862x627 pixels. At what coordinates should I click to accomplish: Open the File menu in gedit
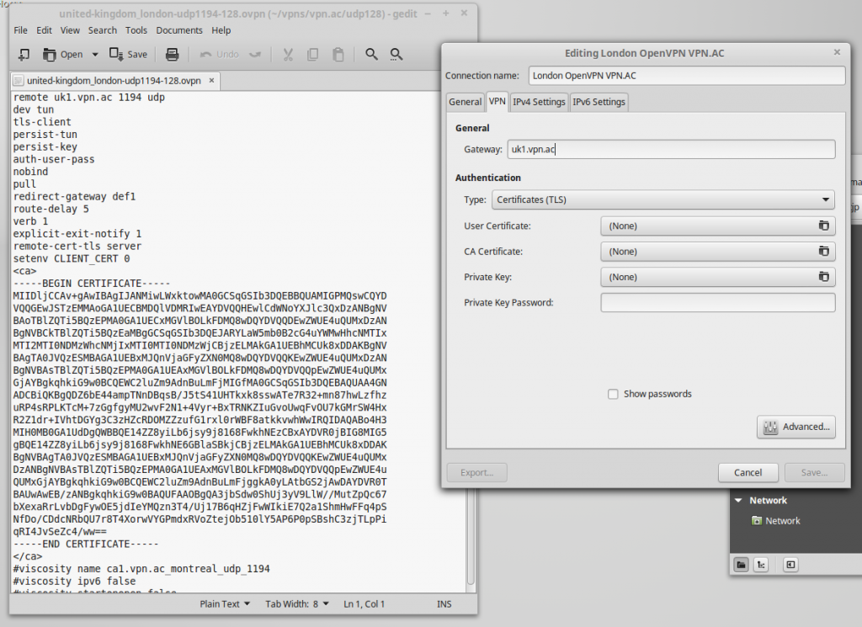click(x=20, y=30)
